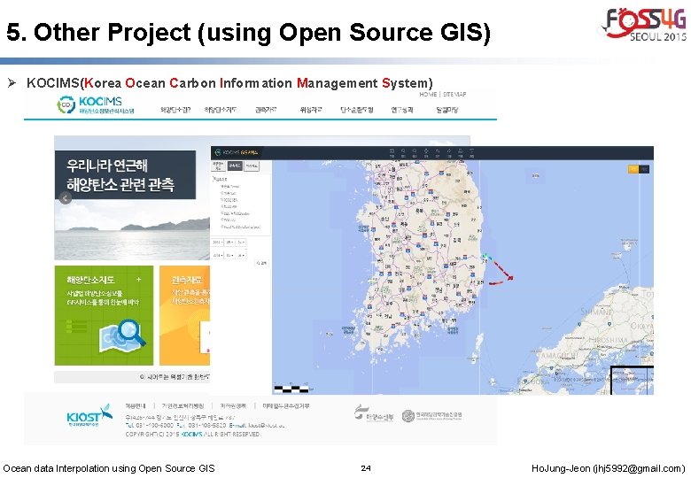691x478 pixels.
Task: Select the Sal radio option in the layer list
Action: (222, 193)
